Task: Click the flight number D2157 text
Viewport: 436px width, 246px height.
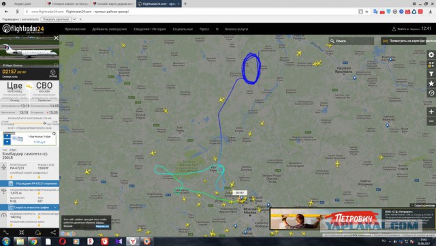Action: pos(9,72)
